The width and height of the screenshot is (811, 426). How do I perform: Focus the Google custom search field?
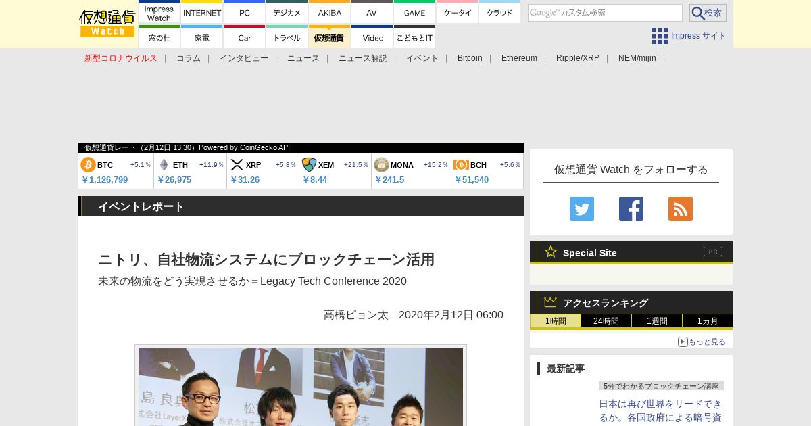coord(605,13)
